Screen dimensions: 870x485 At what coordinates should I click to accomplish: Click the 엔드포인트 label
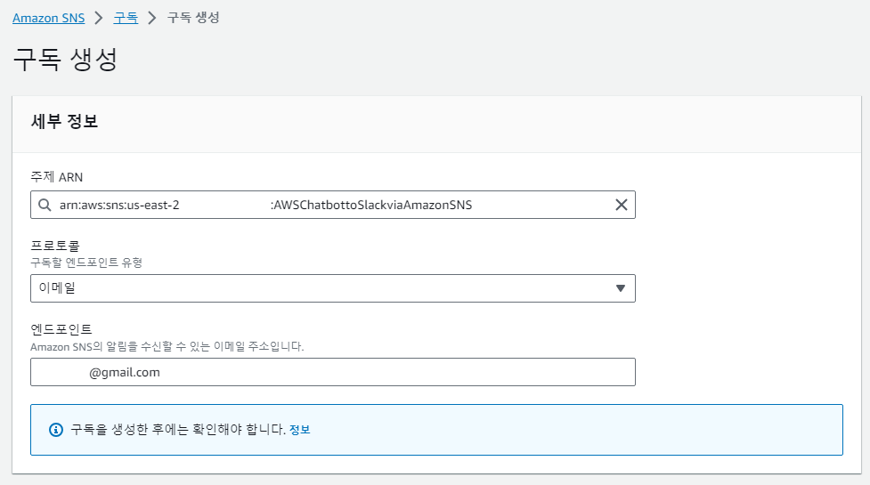coord(61,329)
